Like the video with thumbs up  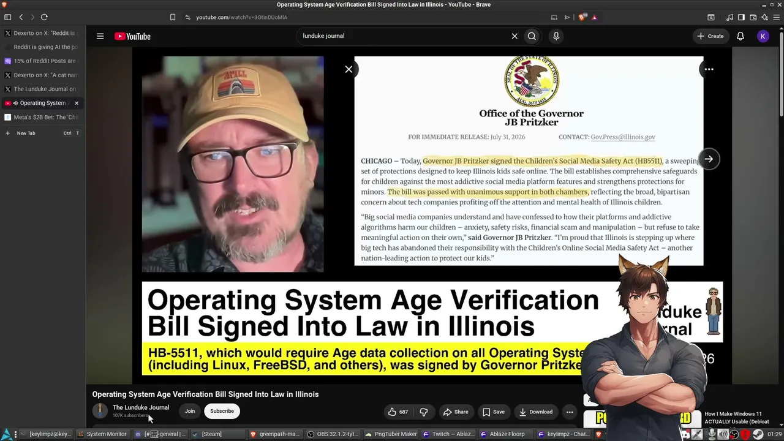tap(398, 412)
